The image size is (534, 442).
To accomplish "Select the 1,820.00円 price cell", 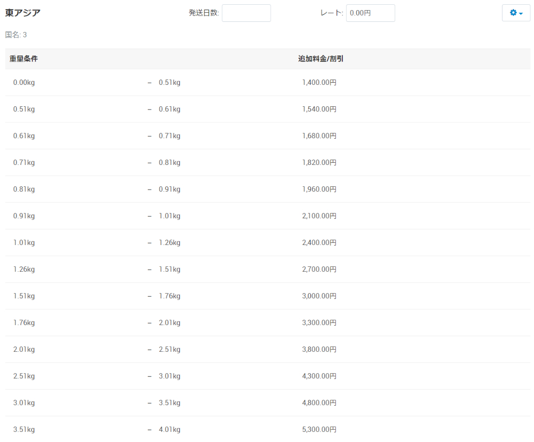I will (x=319, y=162).
